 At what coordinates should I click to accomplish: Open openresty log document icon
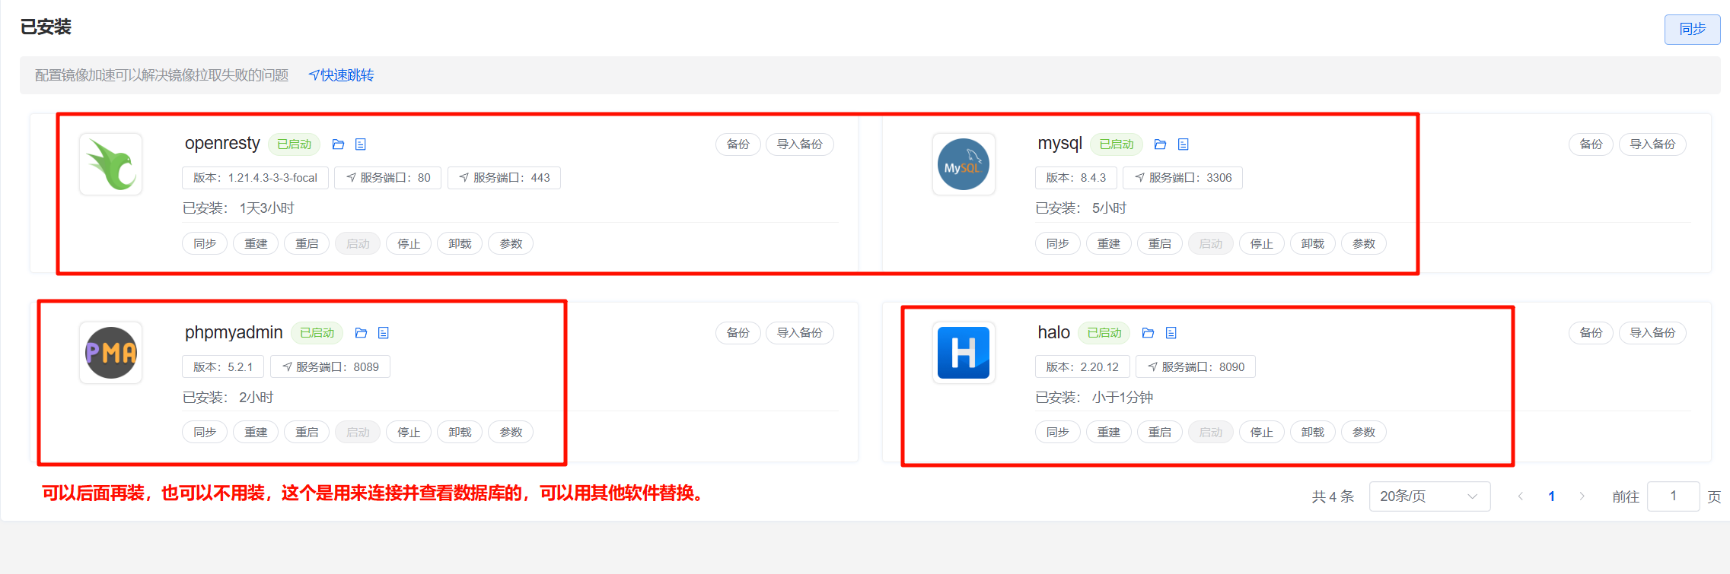(361, 144)
